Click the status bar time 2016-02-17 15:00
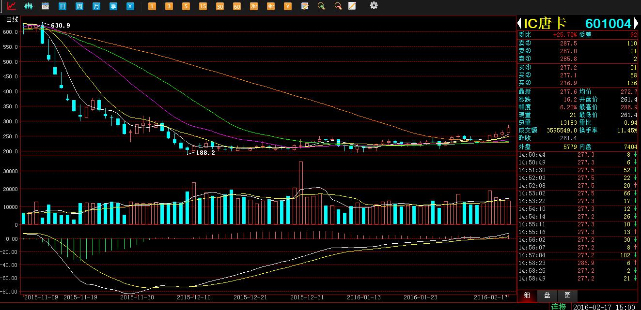Viewport: 641px width, 310px height. tap(604, 307)
